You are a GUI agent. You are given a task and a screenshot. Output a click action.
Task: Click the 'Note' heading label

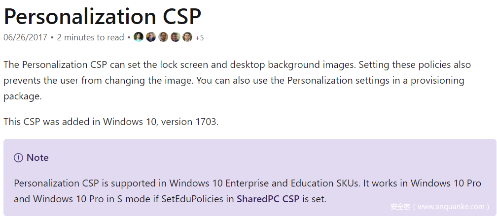[x=37, y=158]
